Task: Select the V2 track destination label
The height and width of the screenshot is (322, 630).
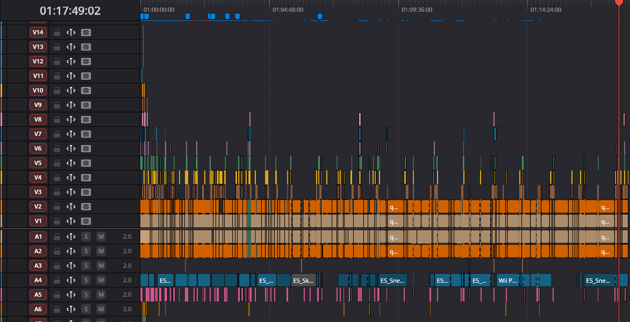Action: tap(38, 206)
